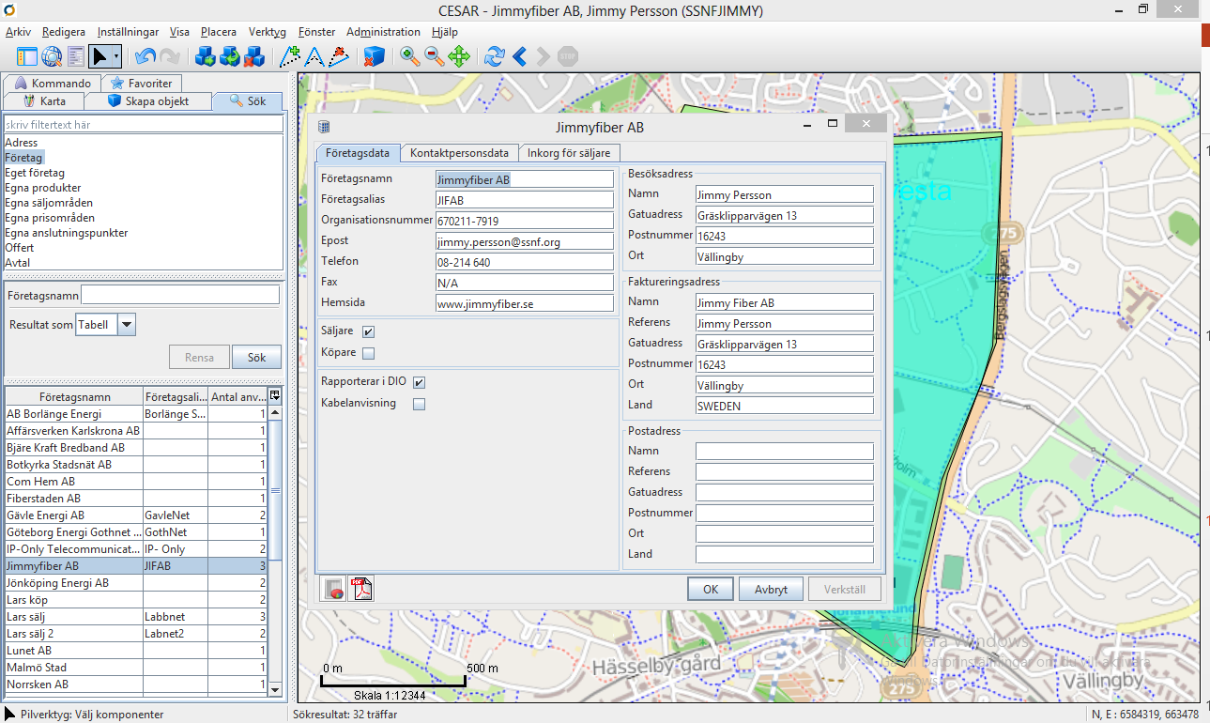Click the grey forward arrow icon
The width and height of the screenshot is (1210, 723).
pyautogui.click(x=544, y=57)
